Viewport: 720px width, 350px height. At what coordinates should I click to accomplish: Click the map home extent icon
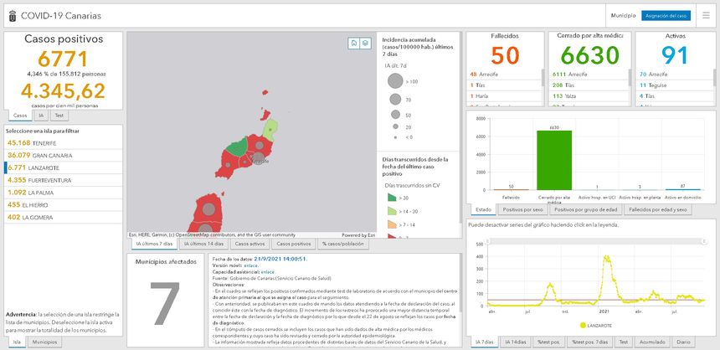click(354, 43)
